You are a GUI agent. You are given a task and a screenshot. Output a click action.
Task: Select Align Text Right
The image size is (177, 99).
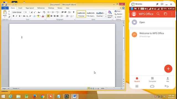tap(54, 16)
